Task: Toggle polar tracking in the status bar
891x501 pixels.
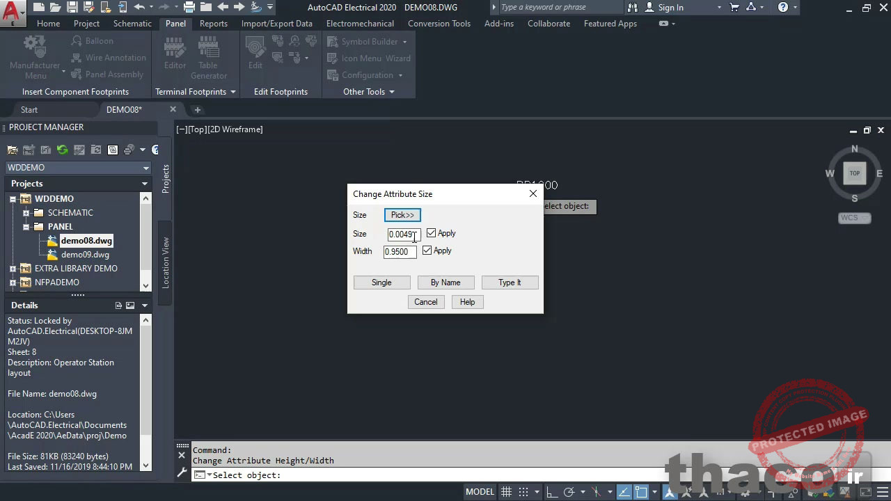Action: (568, 492)
